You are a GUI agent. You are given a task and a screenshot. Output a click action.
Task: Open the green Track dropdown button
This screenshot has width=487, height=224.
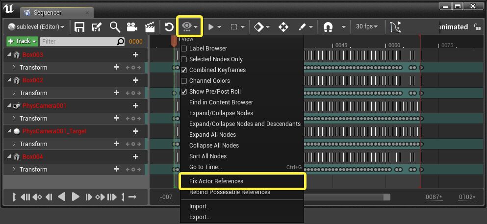(x=23, y=41)
